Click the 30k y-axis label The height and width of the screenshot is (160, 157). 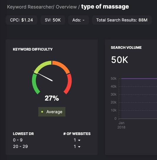pyautogui.click(x=114, y=94)
